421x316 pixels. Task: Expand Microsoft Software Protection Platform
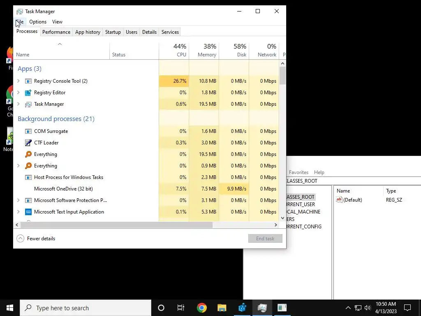pos(19,200)
